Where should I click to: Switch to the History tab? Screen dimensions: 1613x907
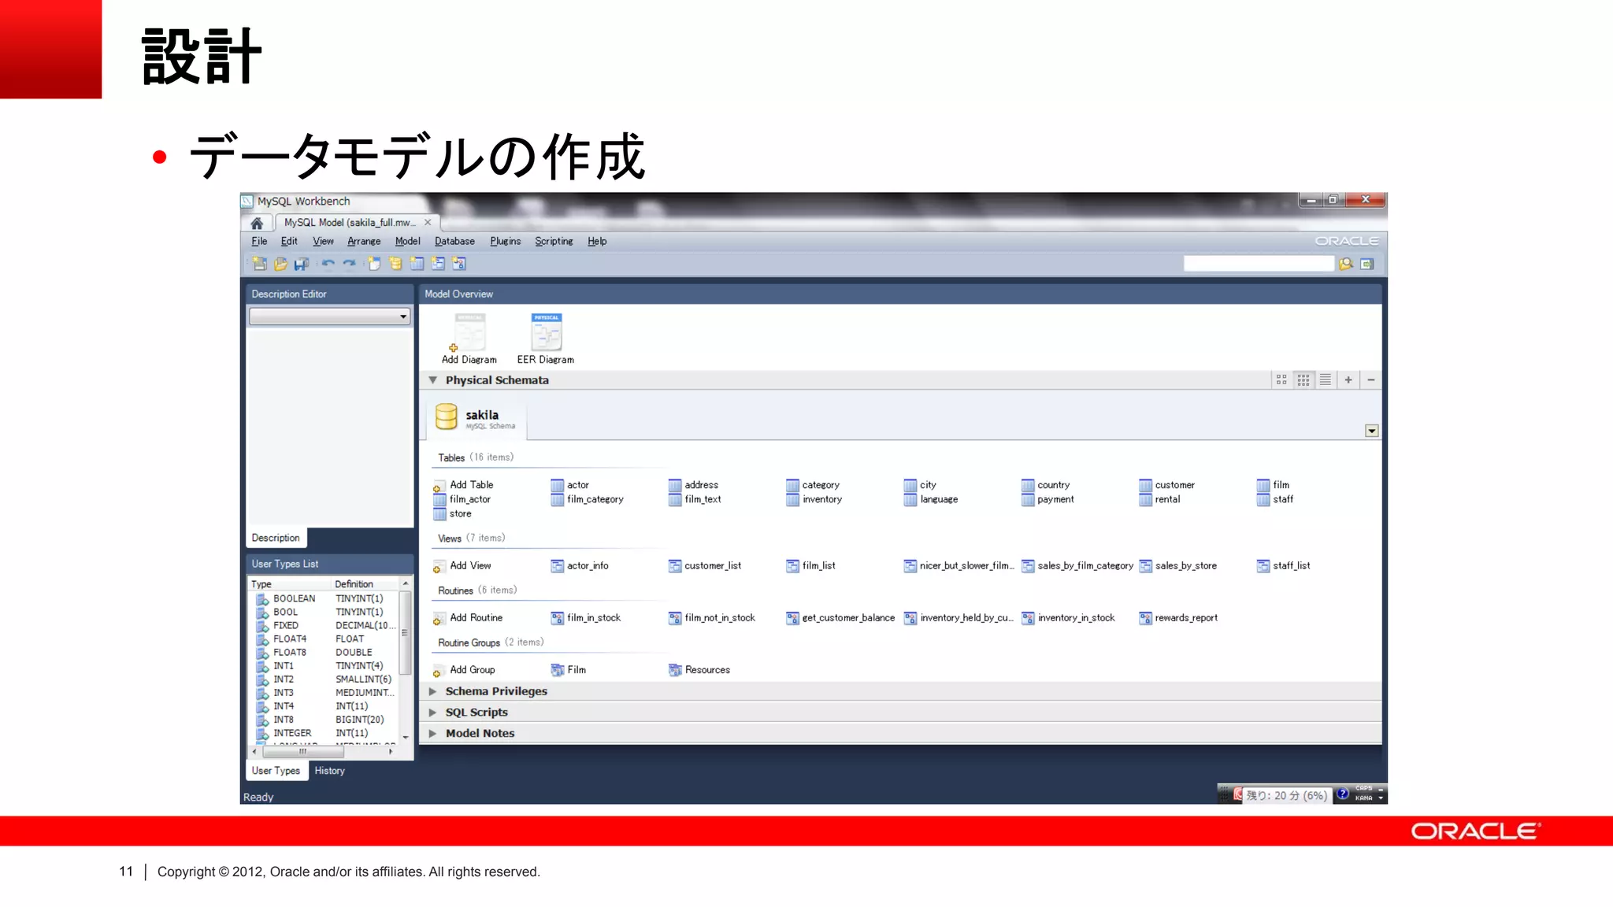point(329,771)
